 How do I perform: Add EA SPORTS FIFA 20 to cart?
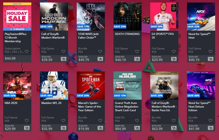[174, 59]
